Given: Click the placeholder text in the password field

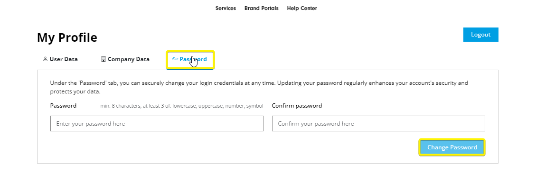Looking at the screenshot, I should tap(91, 123).
